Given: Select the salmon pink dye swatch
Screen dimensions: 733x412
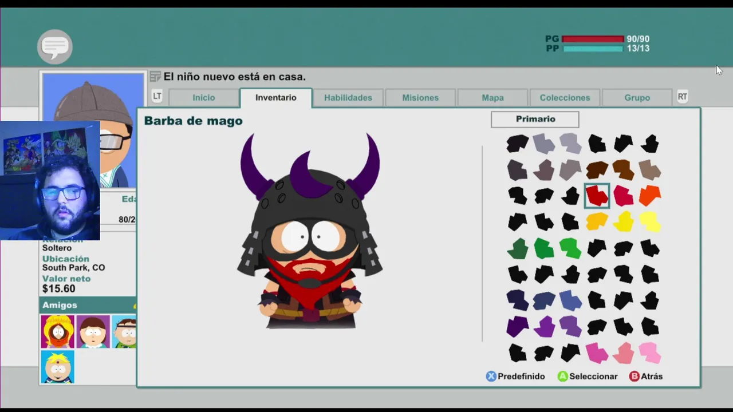Looking at the screenshot, I should tap(624, 353).
